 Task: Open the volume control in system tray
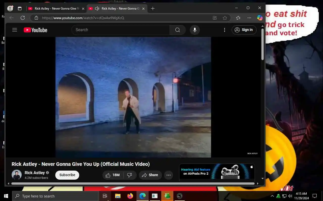click(x=290, y=196)
